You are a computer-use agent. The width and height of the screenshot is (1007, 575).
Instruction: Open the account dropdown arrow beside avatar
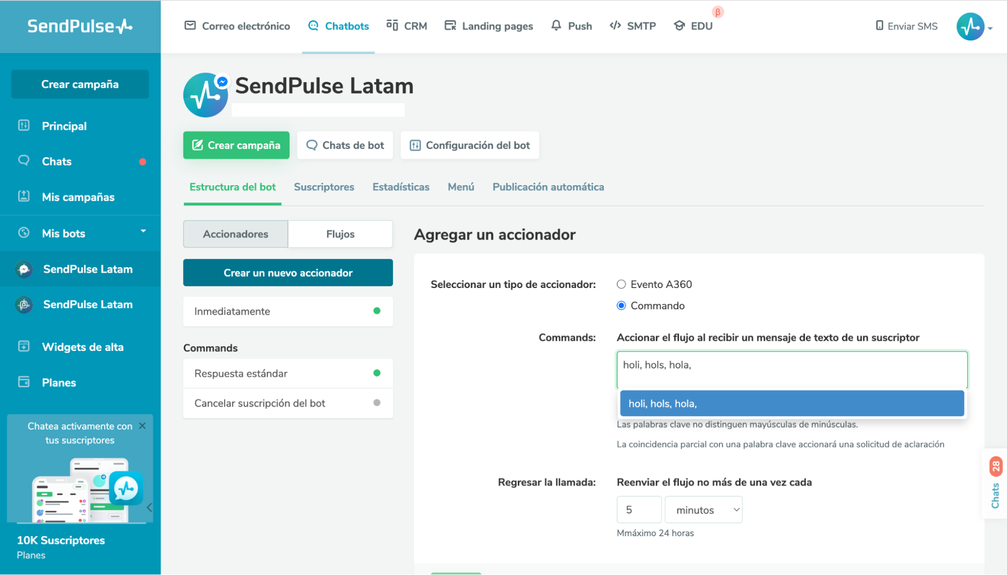[x=990, y=29]
